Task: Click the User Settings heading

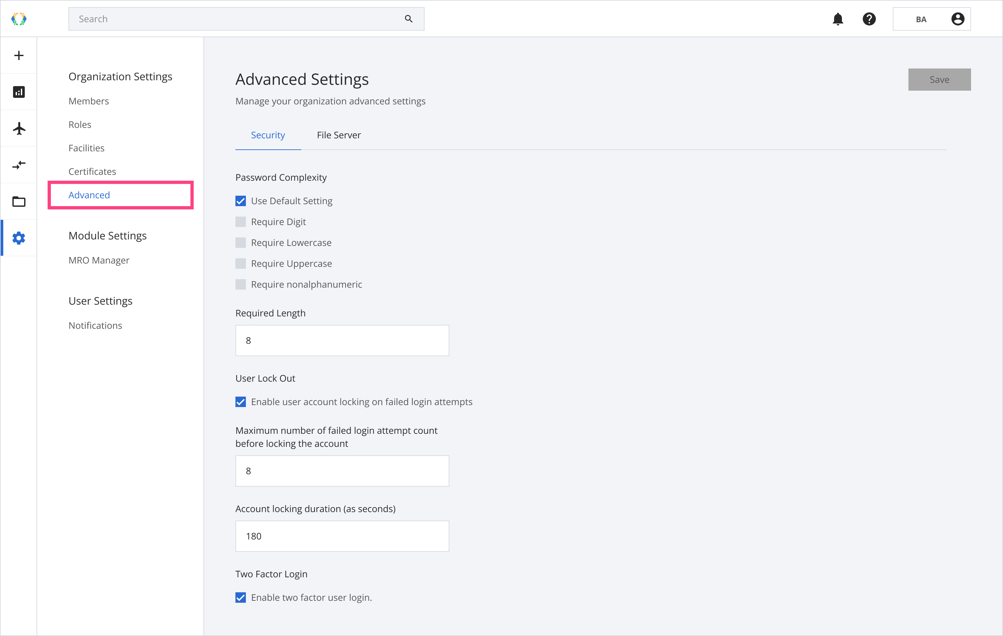Action: click(x=100, y=301)
